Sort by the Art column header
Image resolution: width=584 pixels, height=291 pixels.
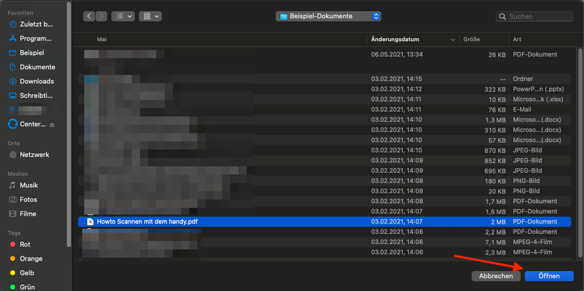pyautogui.click(x=517, y=39)
